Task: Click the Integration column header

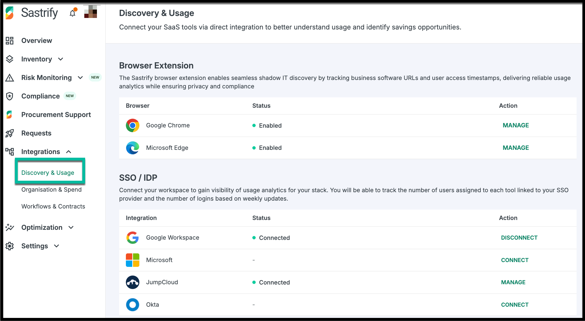Action: pos(141,218)
